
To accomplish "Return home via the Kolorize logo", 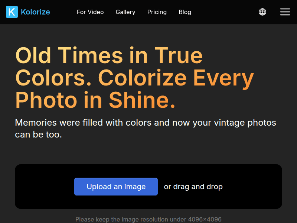I will [28, 12].
